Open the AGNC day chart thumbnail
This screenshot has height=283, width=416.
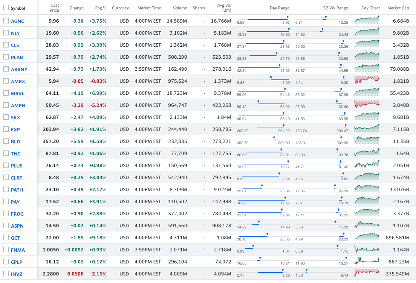[x=367, y=20]
